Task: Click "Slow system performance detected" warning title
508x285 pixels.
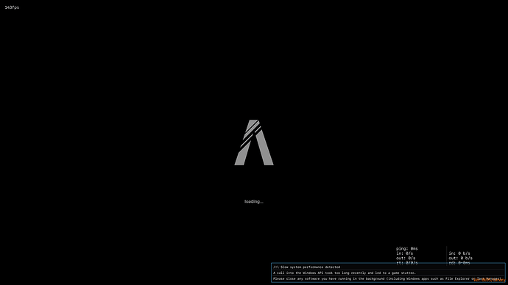Action: (310, 267)
